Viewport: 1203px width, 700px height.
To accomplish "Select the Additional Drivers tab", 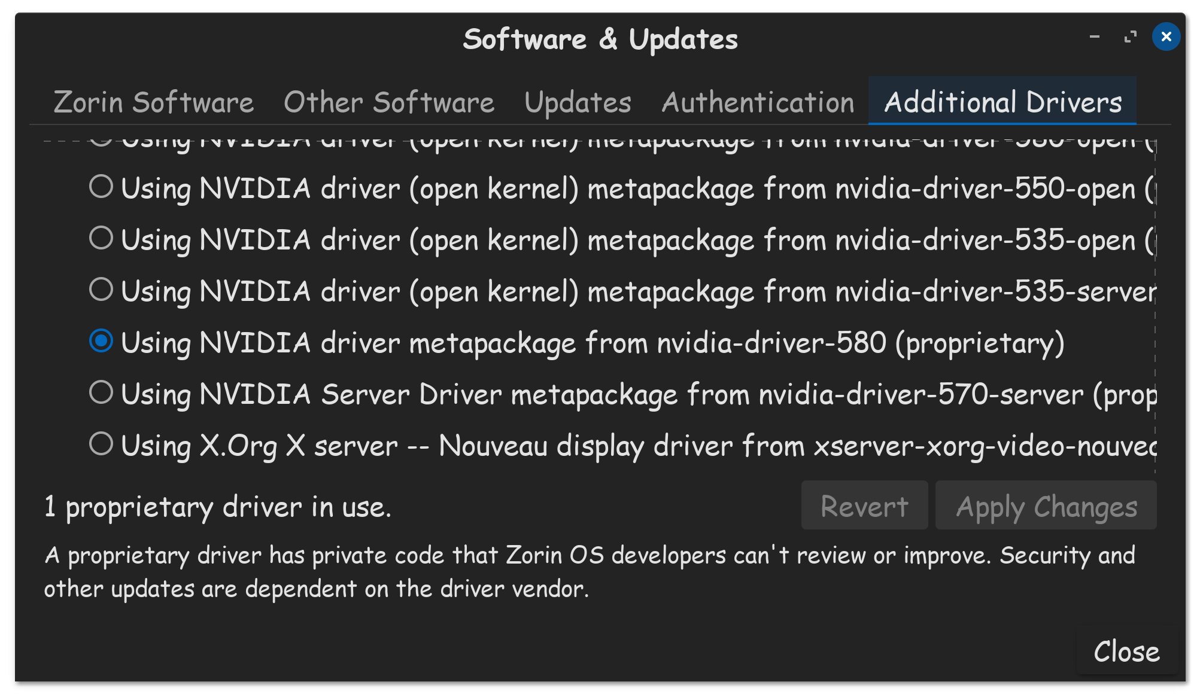I will pyautogui.click(x=1002, y=102).
